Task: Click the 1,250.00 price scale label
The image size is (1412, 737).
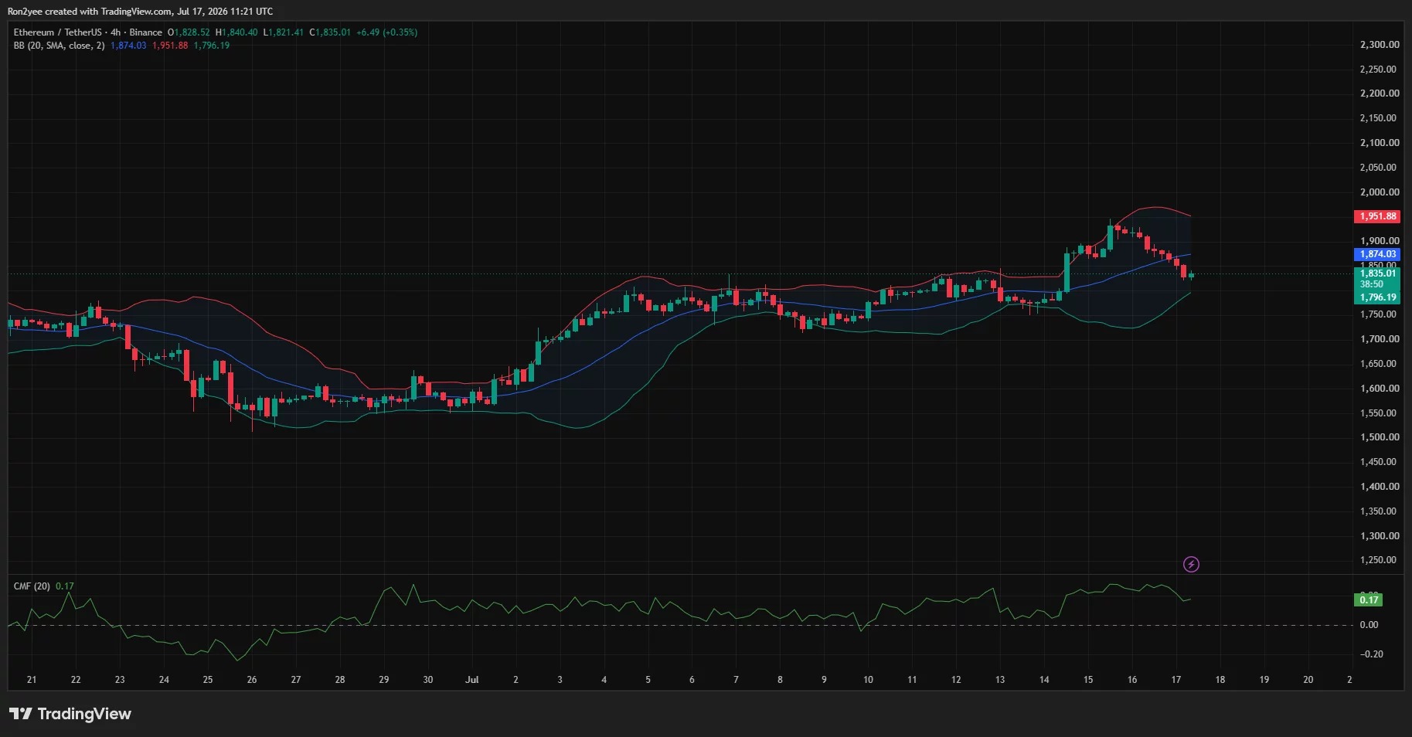Action: click(1380, 560)
